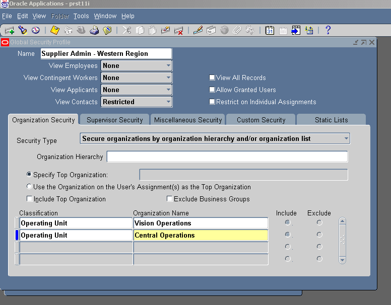Click the Close Form folder icon
The height and width of the screenshot is (305, 391).
tap(107, 30)
